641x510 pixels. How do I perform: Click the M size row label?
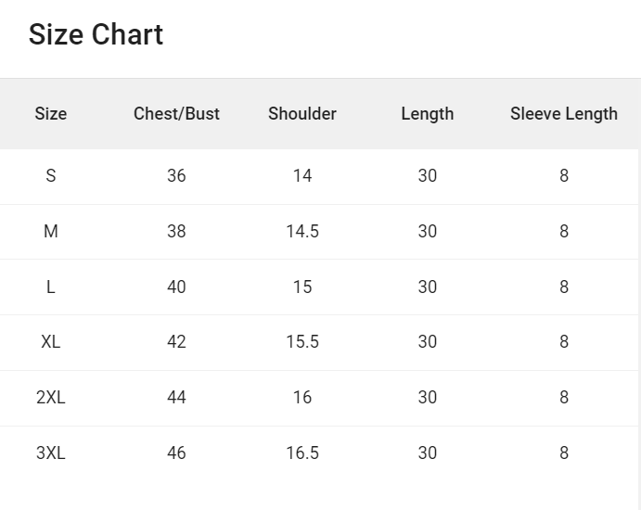click(x=51, y=232)
